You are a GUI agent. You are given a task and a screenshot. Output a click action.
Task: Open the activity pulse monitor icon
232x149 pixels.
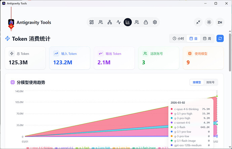[119, 22]
